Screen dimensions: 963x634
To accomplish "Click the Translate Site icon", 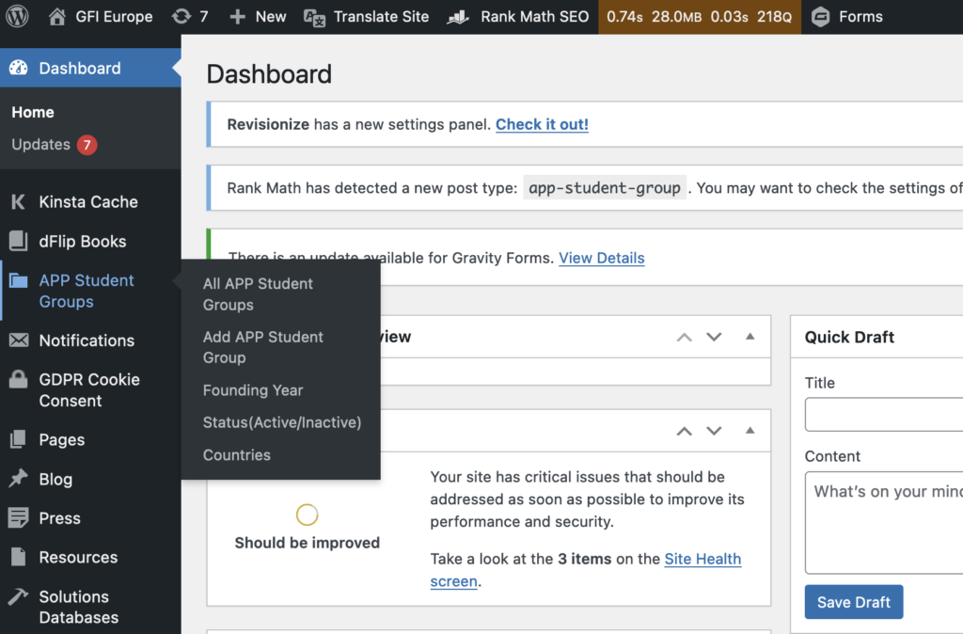I will 315,17.
